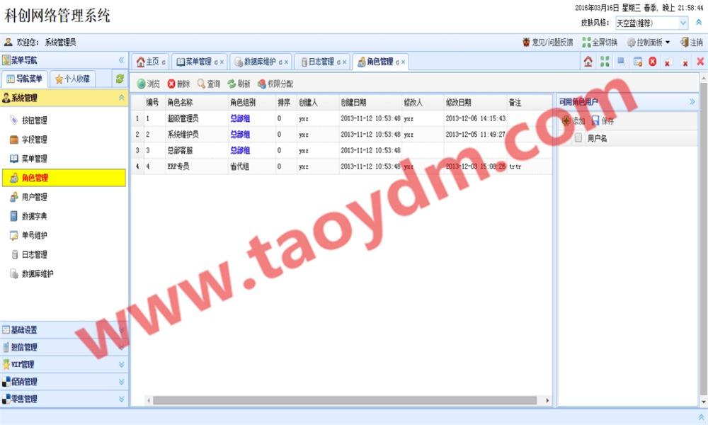The width and height of the screenshot is (708, 425).
Task: Open the 控制面板 dropdown menu
Action: coord(649,42)
